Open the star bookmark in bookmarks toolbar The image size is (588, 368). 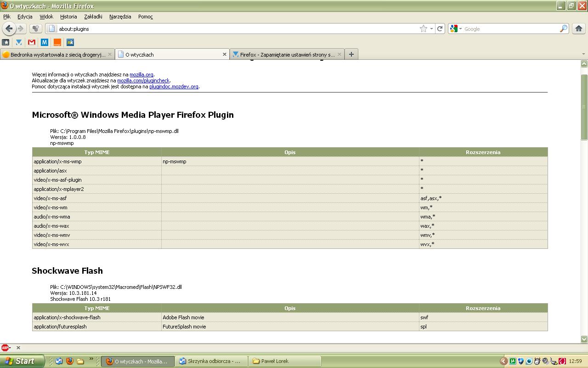pos(6,42)
